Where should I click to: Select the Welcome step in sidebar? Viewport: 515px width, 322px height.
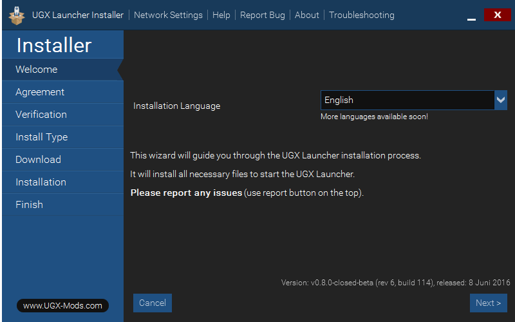[62, 70]
